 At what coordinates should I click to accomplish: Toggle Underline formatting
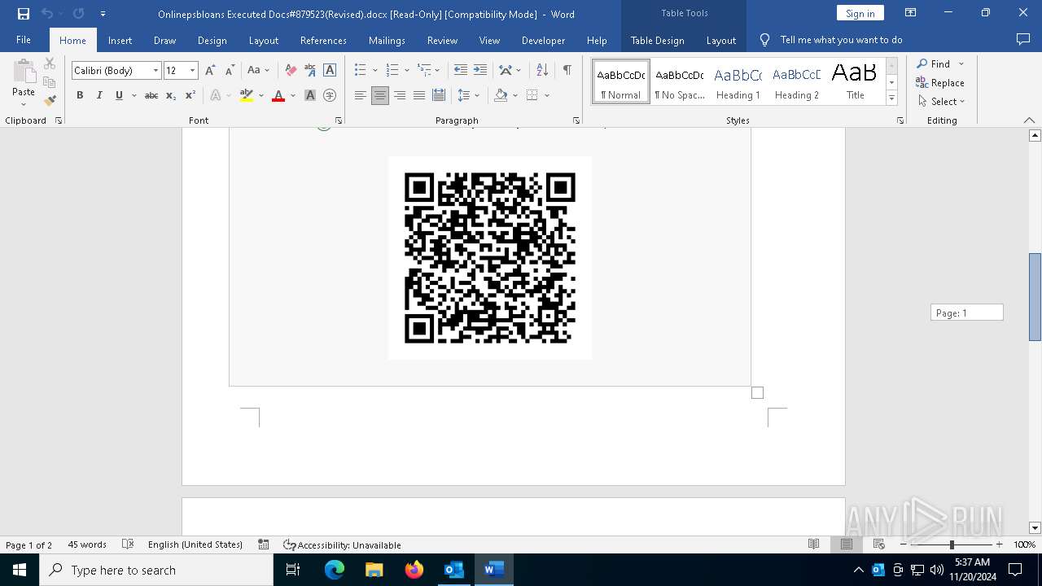point(119,95)
